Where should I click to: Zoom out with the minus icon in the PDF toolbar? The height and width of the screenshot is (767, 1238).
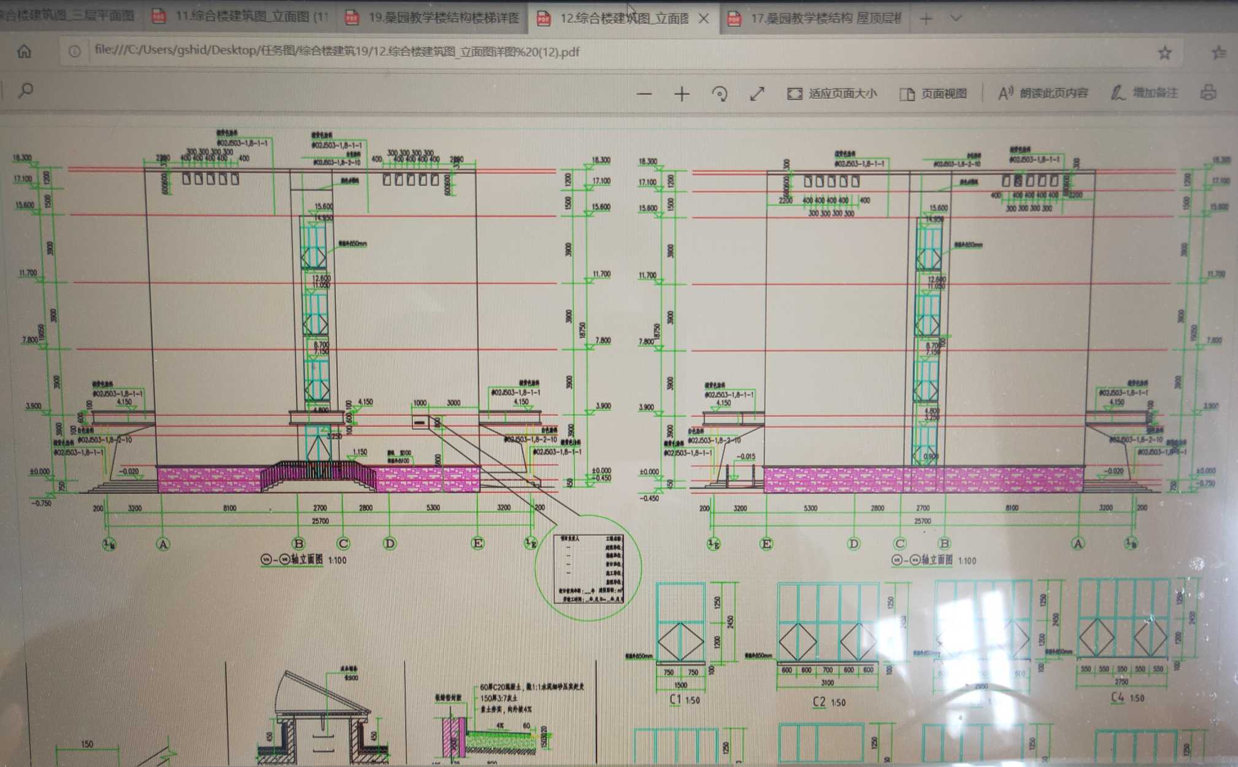pyautogui.click(x=644, y=94)
